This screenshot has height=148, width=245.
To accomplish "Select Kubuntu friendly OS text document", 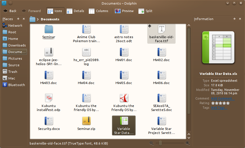I will point(86,102).
